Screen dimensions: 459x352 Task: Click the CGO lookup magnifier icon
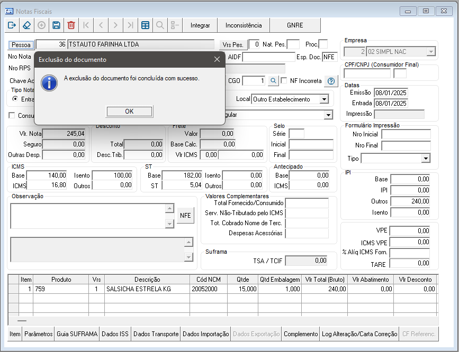click(273, 81)
